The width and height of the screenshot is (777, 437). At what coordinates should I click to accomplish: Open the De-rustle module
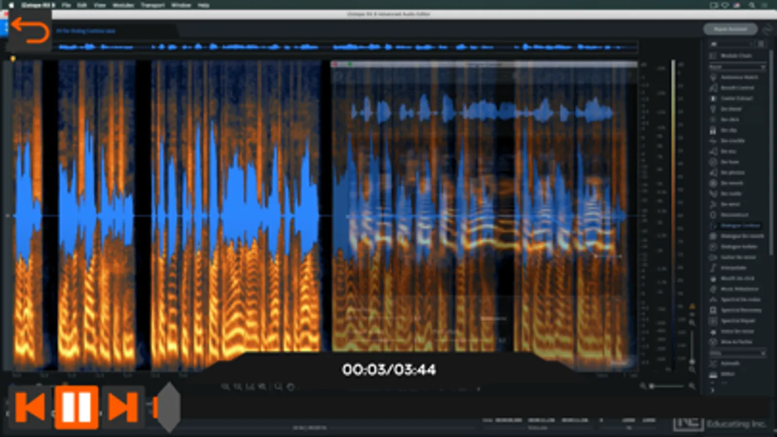(x=726, y=194)
